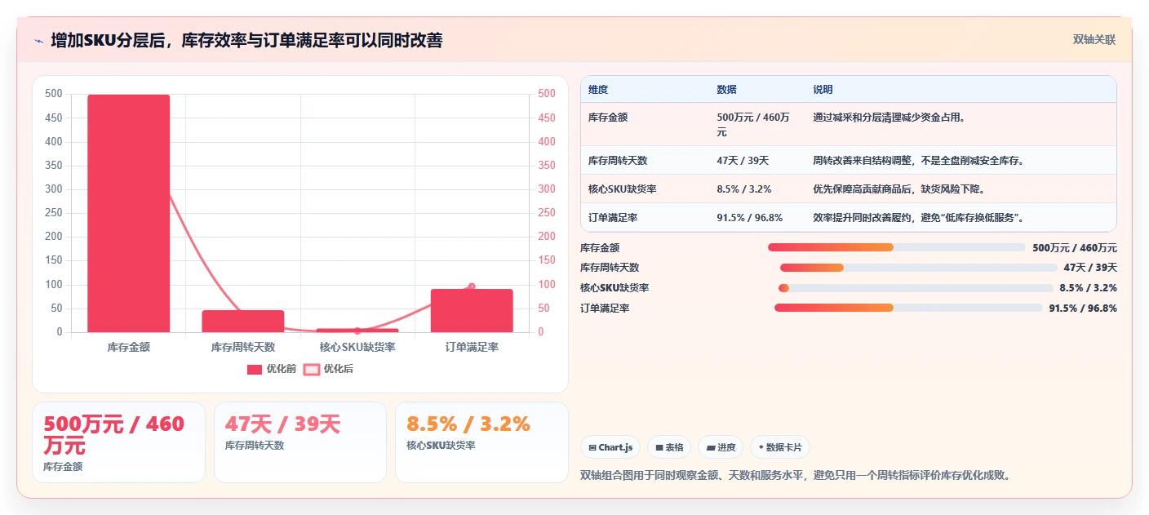The width and height of the screenshot is (1149, 515).
Task: Select the 库存金额 bar in chart
Action: pyautogui.click(x=129, y=213)
